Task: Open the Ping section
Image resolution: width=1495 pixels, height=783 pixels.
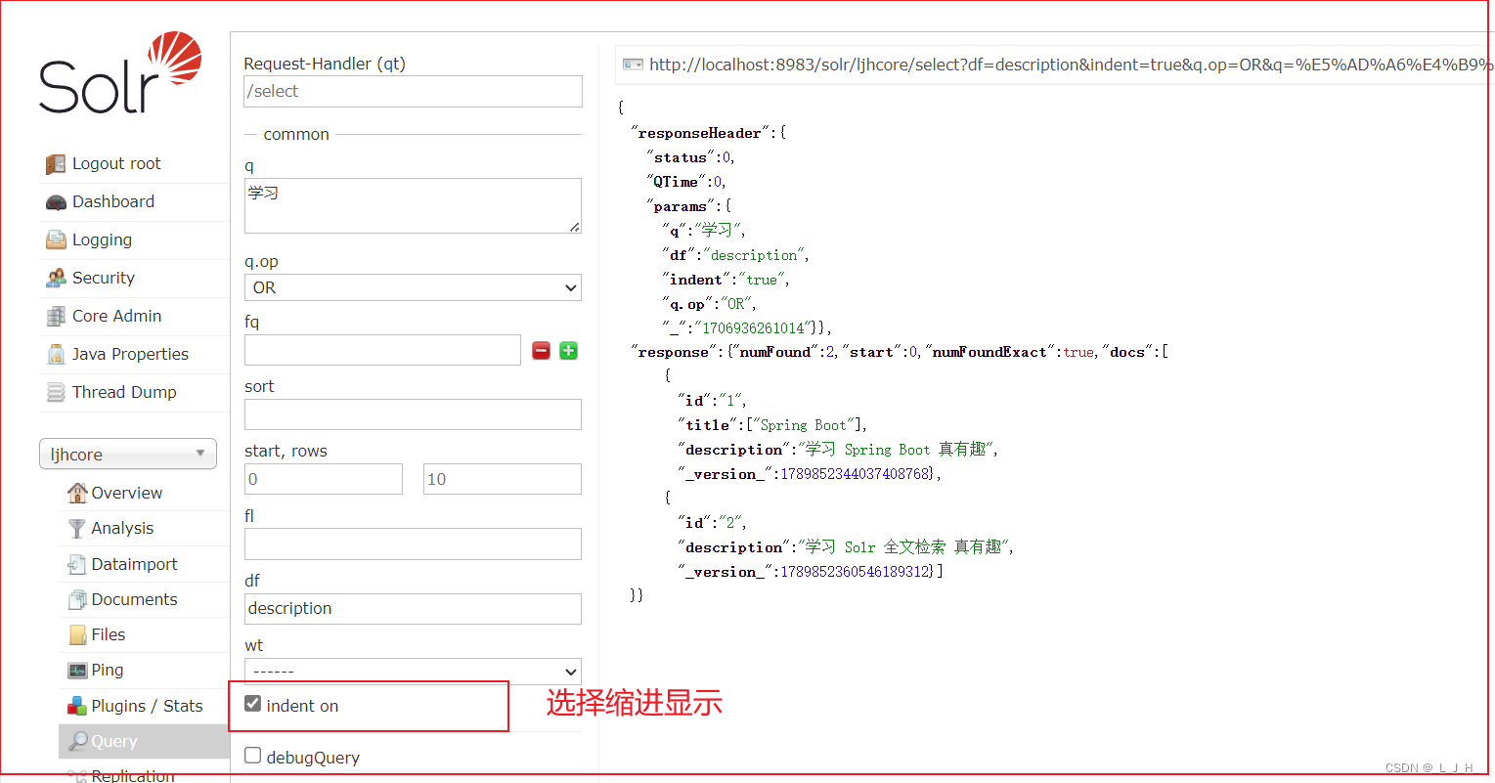Action: coord(108,671)
